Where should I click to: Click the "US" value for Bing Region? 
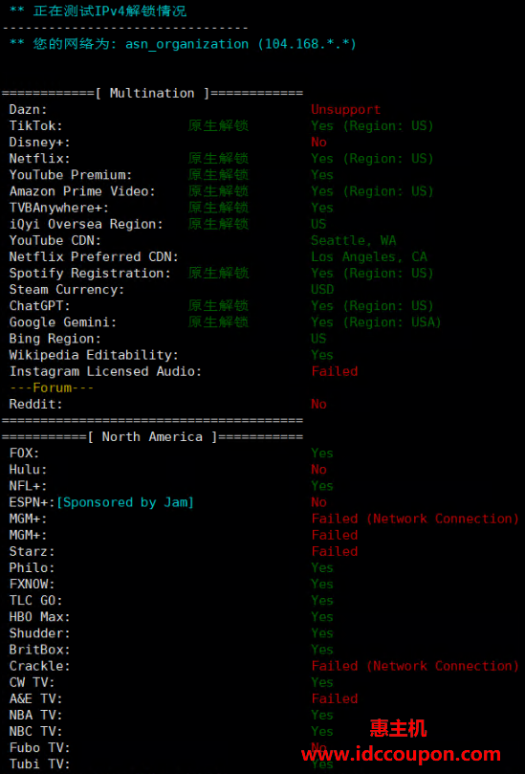(x=318, y=339)
